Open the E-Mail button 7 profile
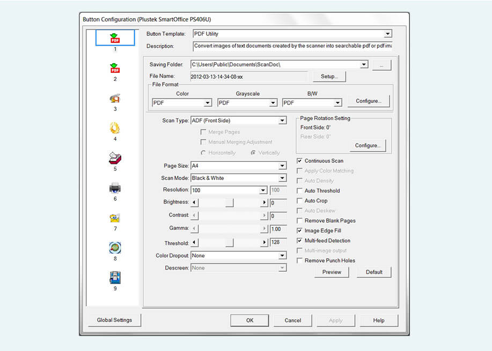 [x=115, y=218]
